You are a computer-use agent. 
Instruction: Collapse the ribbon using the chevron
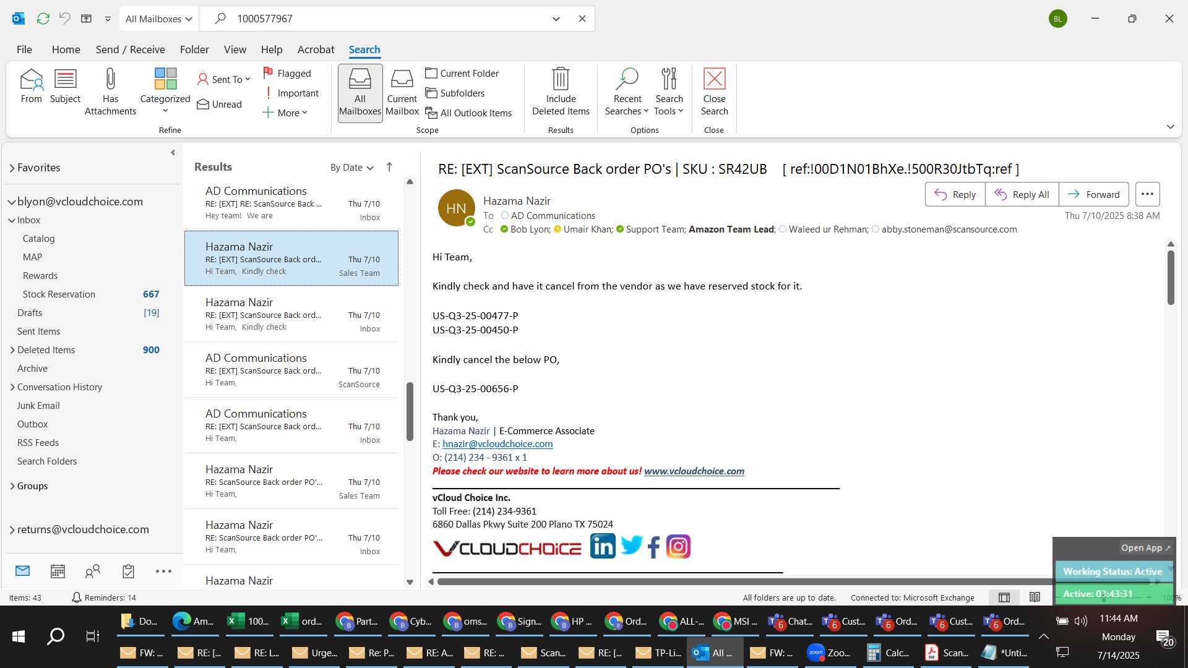click(x=1170, y=127)
